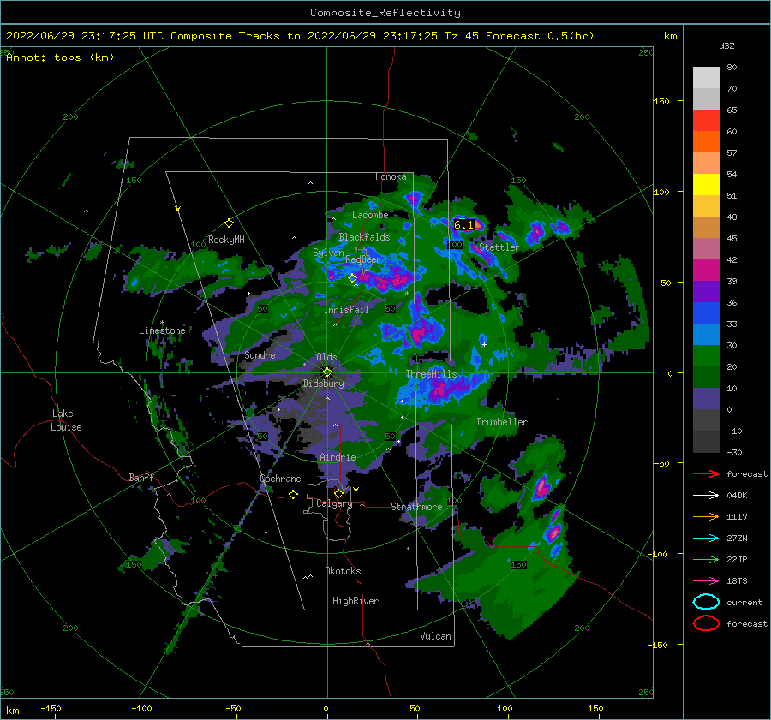771x720 pixels.
Task: Click the yellow diamond marker above Calgary
Action: 338,493
